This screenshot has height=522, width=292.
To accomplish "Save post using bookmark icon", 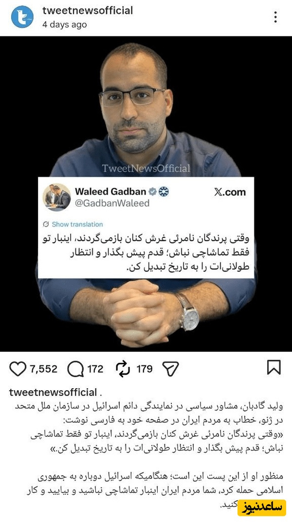I will [274, 367].
